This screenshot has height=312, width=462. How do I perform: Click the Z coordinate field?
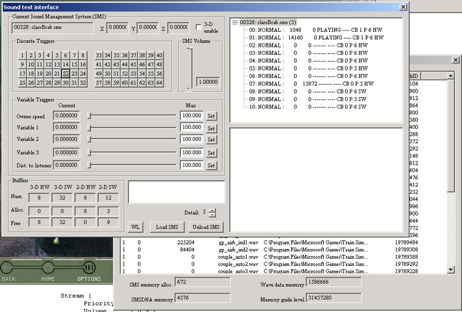click(x=178, y=27)
